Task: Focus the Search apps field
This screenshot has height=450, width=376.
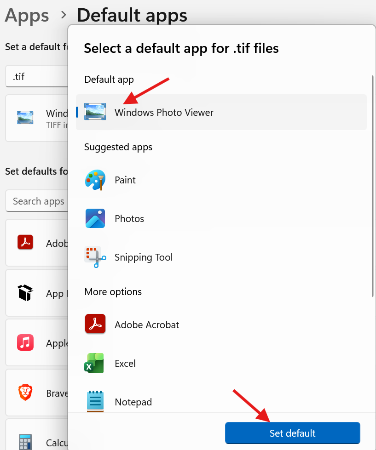Action: (x=37, y=201)
